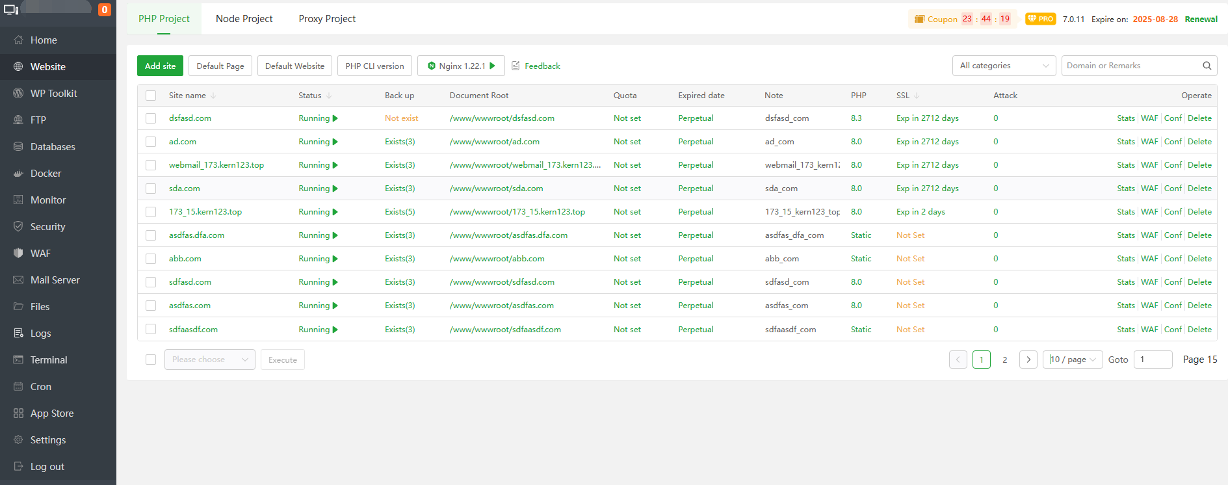Open the Please choose batch dropdown
Viewport: 1228px width, 485px height.
click(209, 360)
